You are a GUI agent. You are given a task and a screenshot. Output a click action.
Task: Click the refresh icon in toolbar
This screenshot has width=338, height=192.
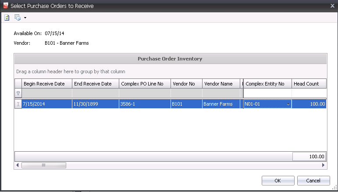pos(7,18)
